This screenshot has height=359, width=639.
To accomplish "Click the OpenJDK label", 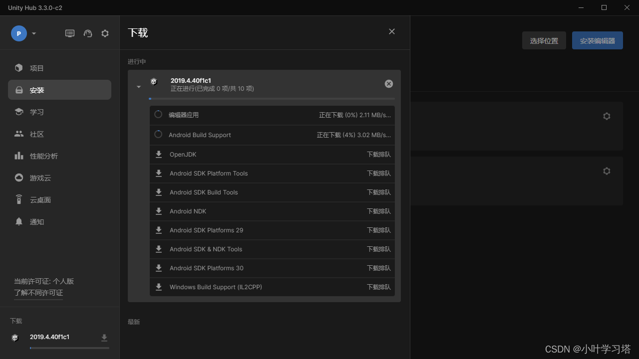I will [183, 155].
